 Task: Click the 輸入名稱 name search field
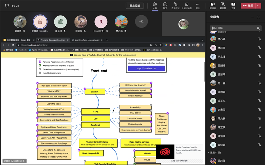click(x=233, y=28)
